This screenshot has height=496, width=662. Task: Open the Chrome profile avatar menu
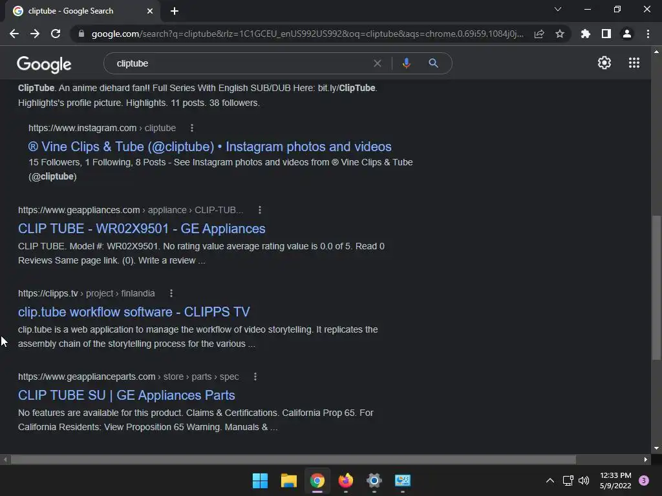click(x=627, y=34)
